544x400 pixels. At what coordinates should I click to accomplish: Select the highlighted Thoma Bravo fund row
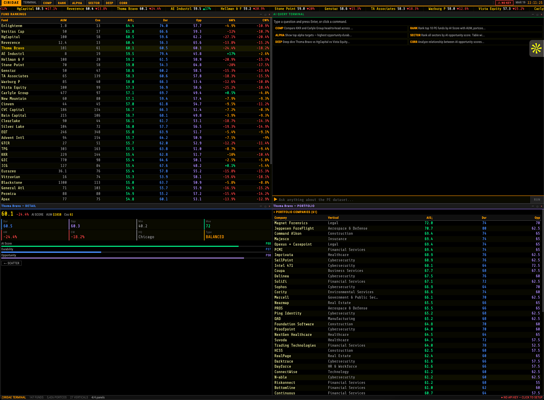click(135, 48)
